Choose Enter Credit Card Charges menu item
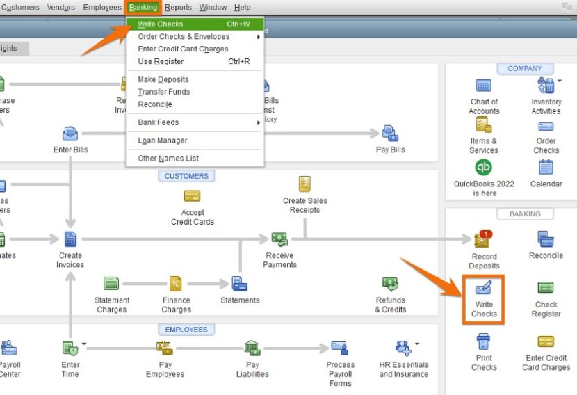Screen dimensions: 577x395 tap(195, 49)
